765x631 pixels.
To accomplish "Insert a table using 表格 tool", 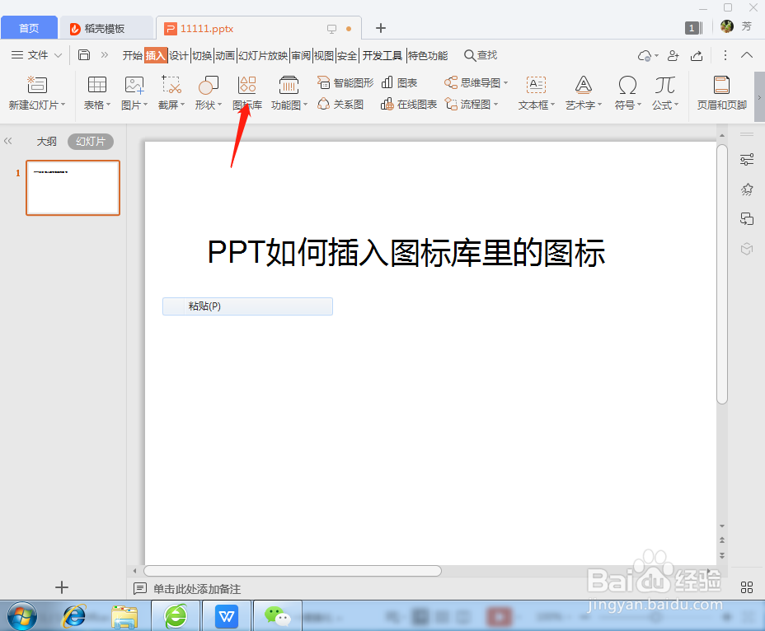I will click(x=96, y=92).
